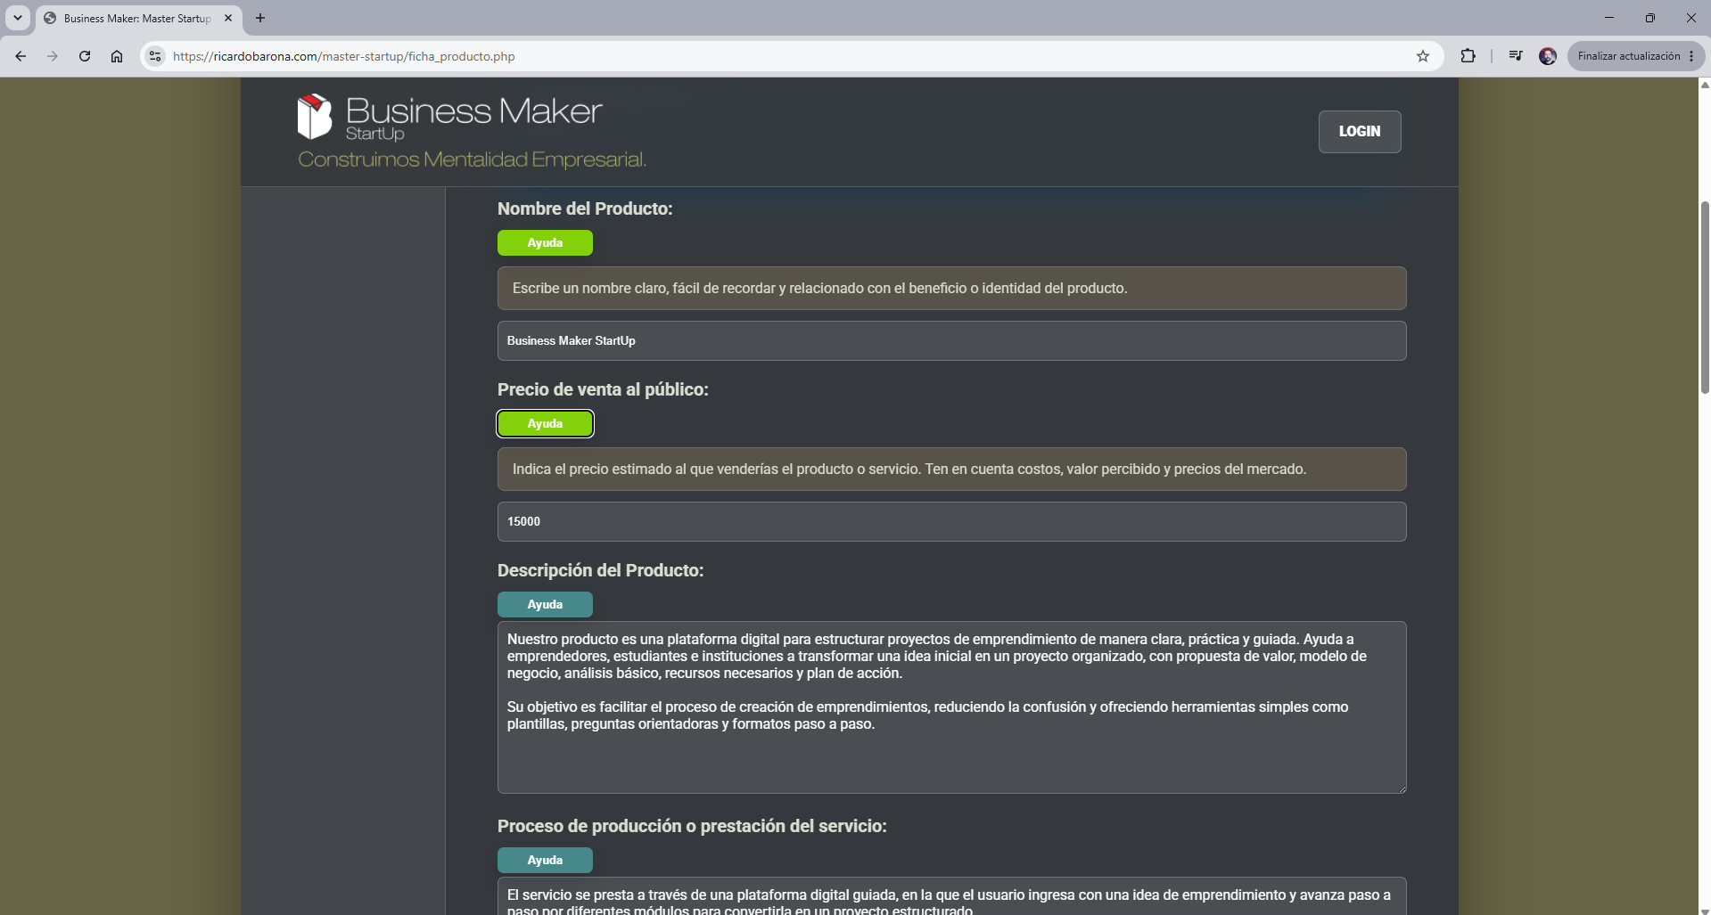
Task: Minimize the browser window
Action: coord(1609,18)
